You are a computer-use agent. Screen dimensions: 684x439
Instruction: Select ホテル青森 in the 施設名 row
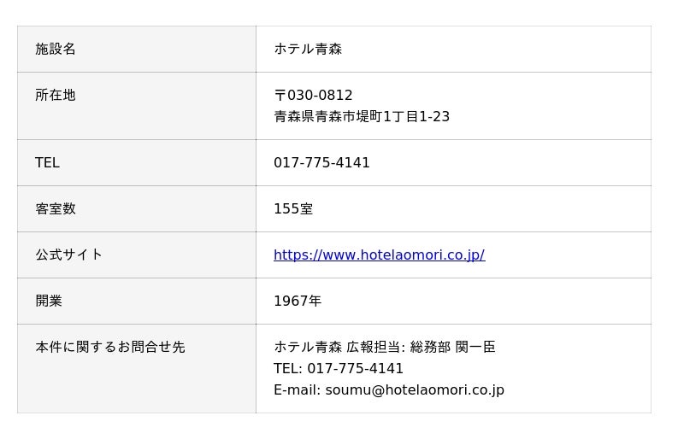click(x=308, y=49)
